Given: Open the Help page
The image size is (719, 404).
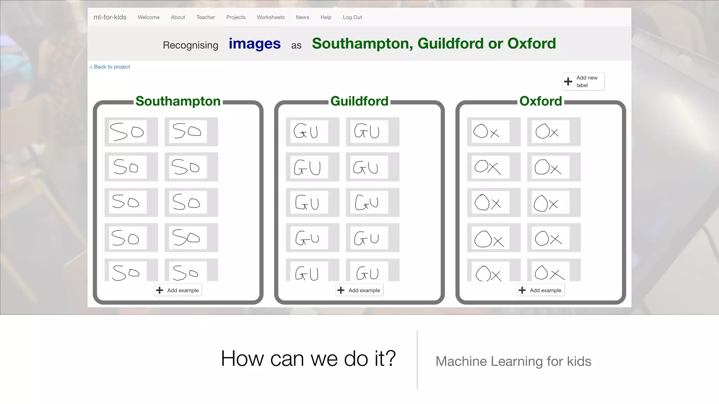Looking at the screenshot, I should (326, 17).
